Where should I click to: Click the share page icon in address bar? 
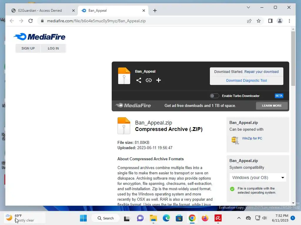pos(249,21)
